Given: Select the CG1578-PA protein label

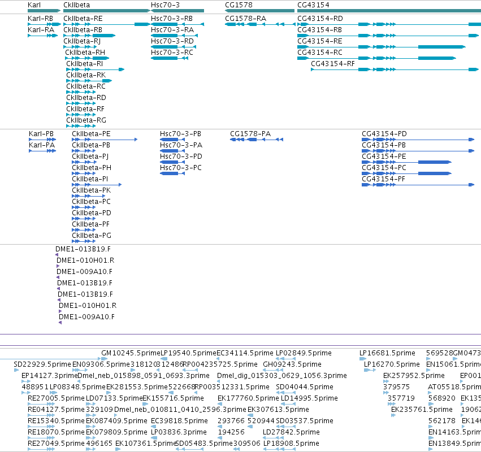Looking at the screenshot, I should (250, 134).
